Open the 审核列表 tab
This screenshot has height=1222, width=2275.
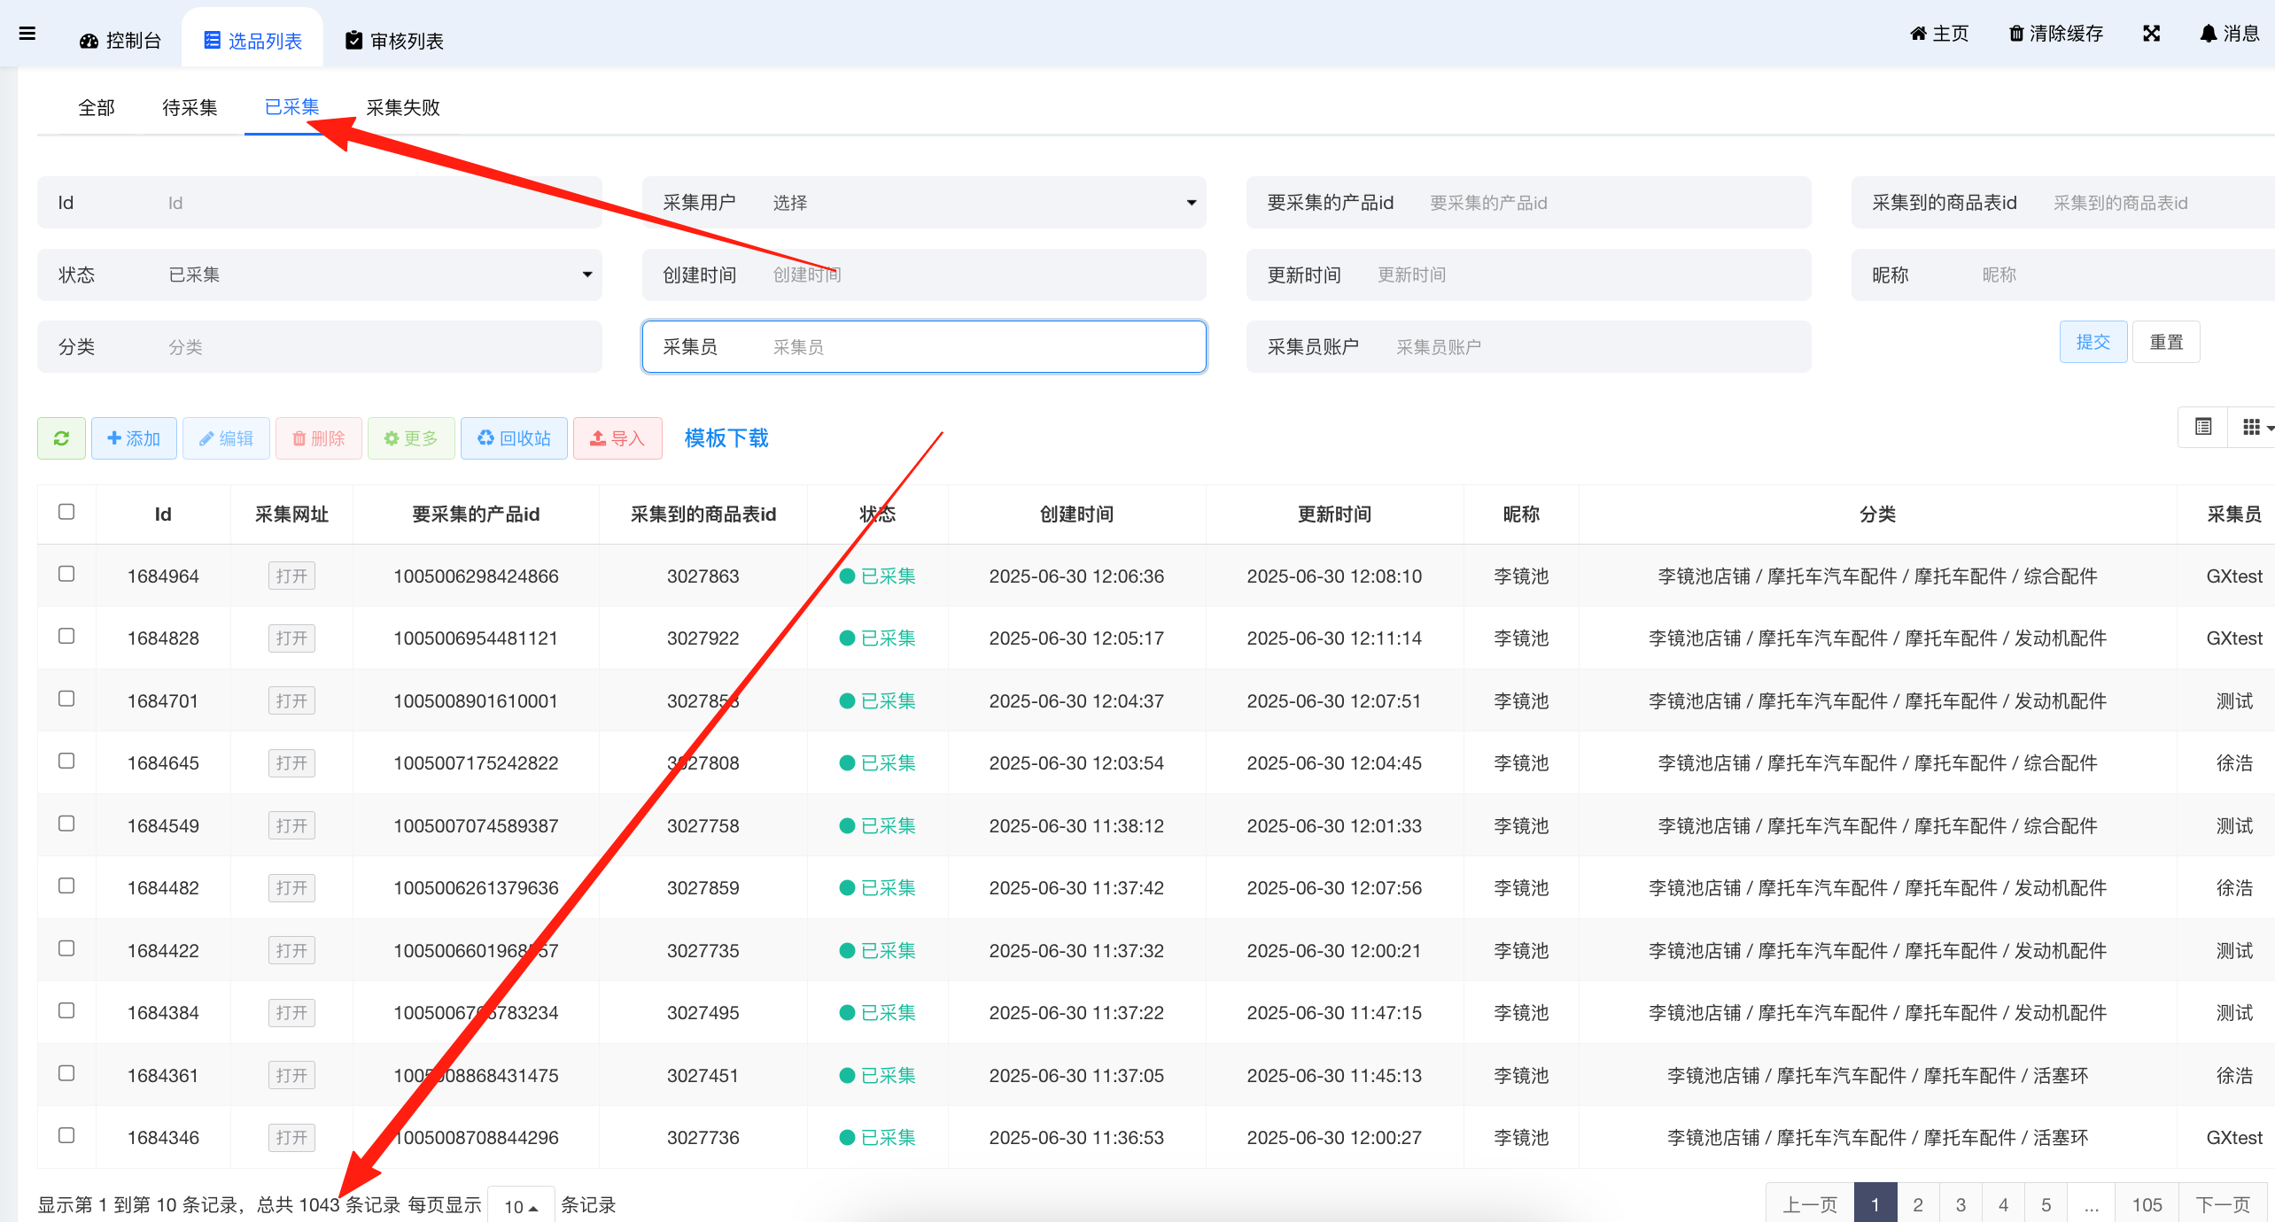(x=394, y=41)
